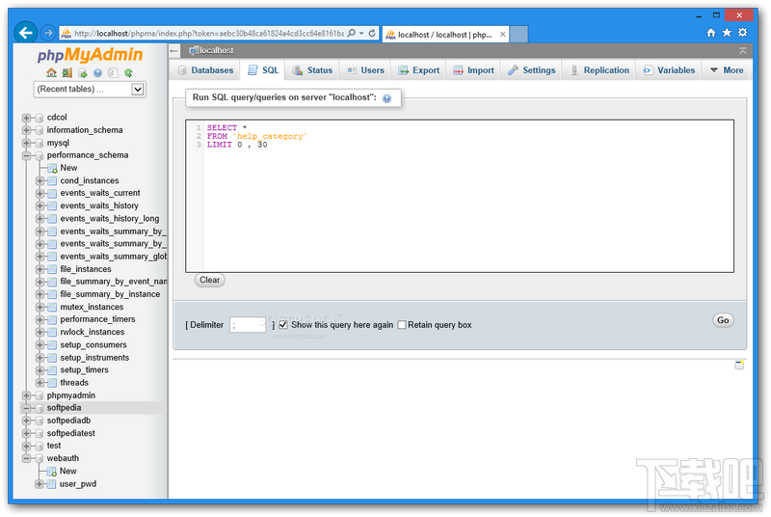Click the Clear button under query box

(x=210, y=280)
